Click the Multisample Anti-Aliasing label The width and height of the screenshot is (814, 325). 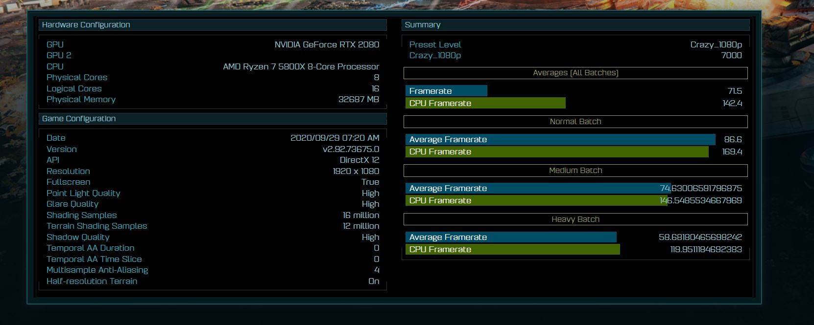click(97, 270)
